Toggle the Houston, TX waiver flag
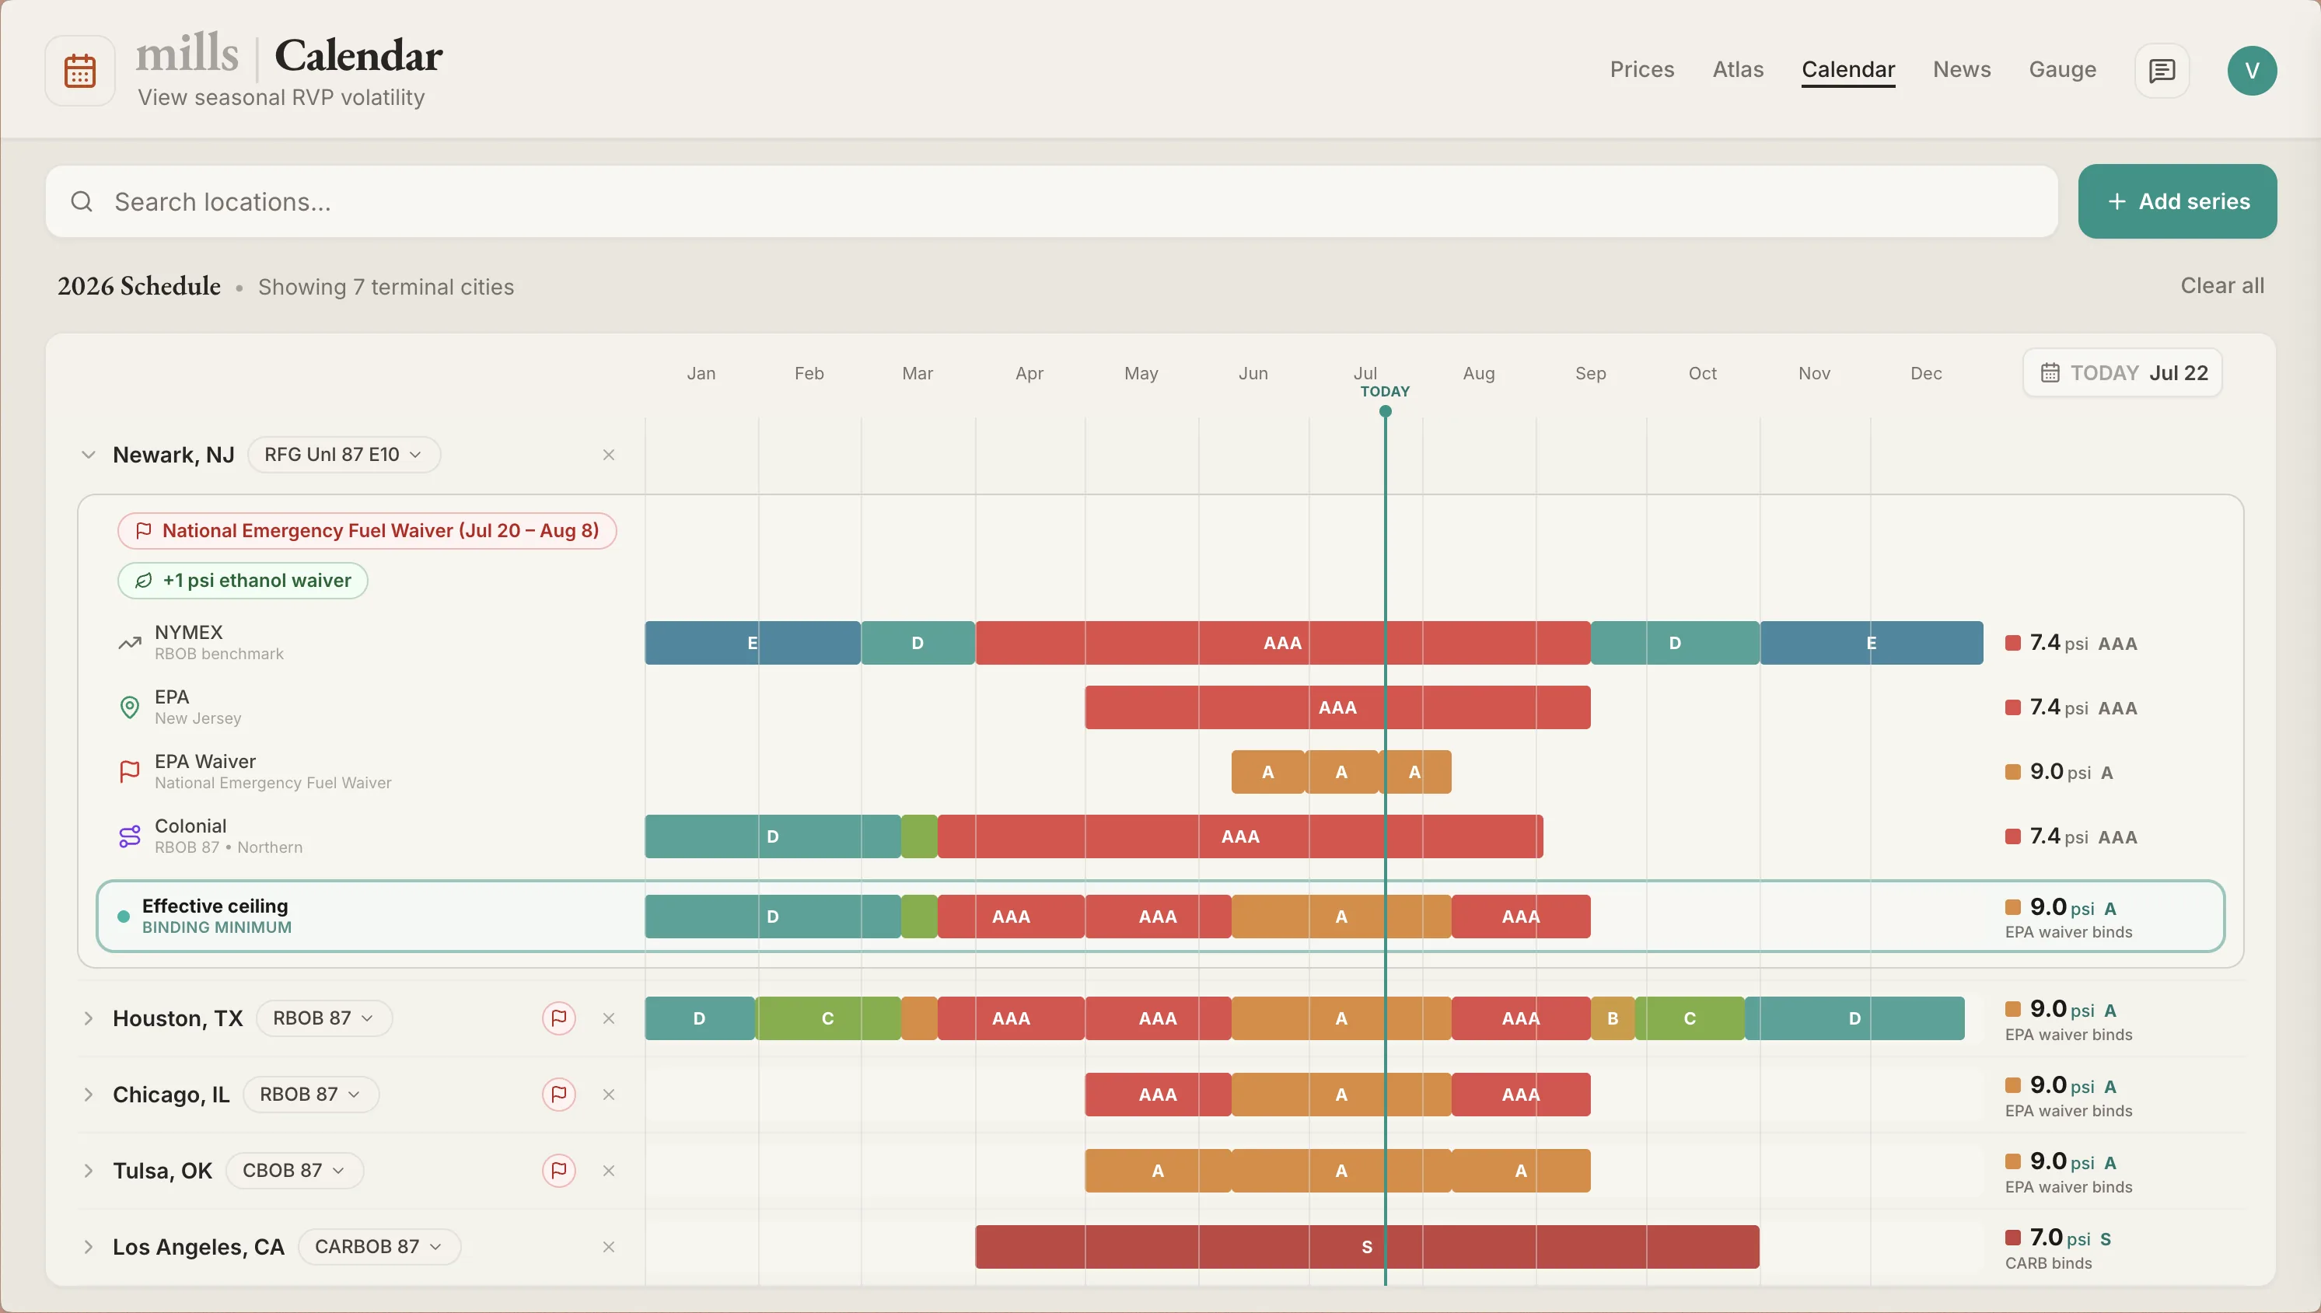 click(559, 1018)
